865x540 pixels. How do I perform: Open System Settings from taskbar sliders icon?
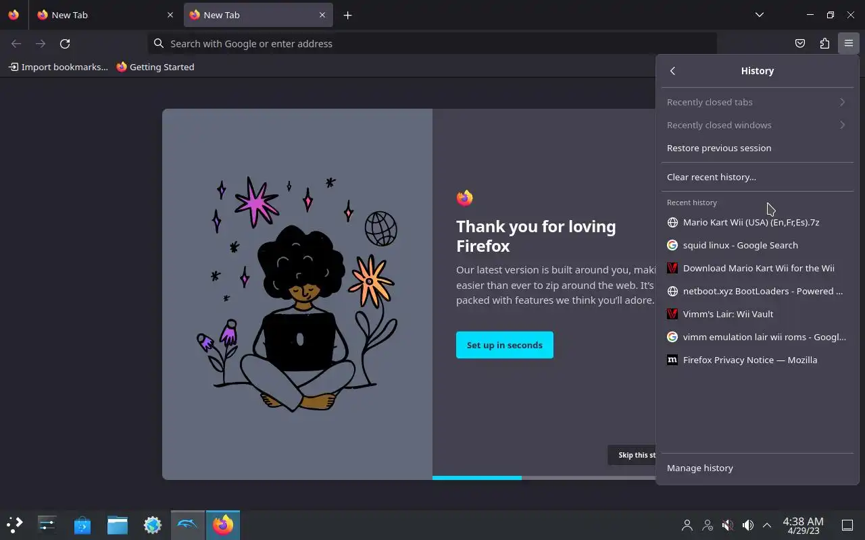point(47,524)
